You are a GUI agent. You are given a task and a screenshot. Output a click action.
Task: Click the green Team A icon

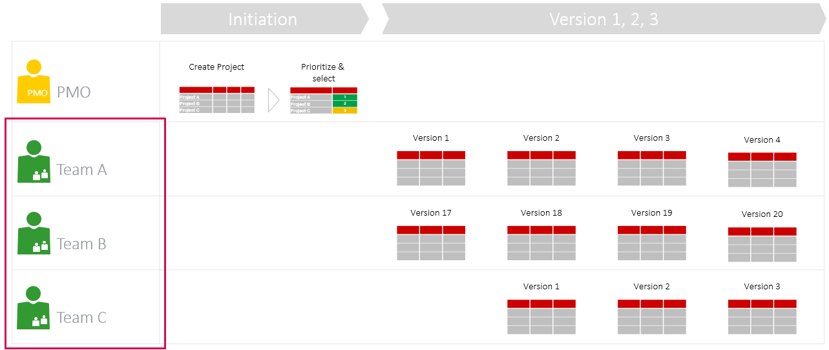click(34, 161)
